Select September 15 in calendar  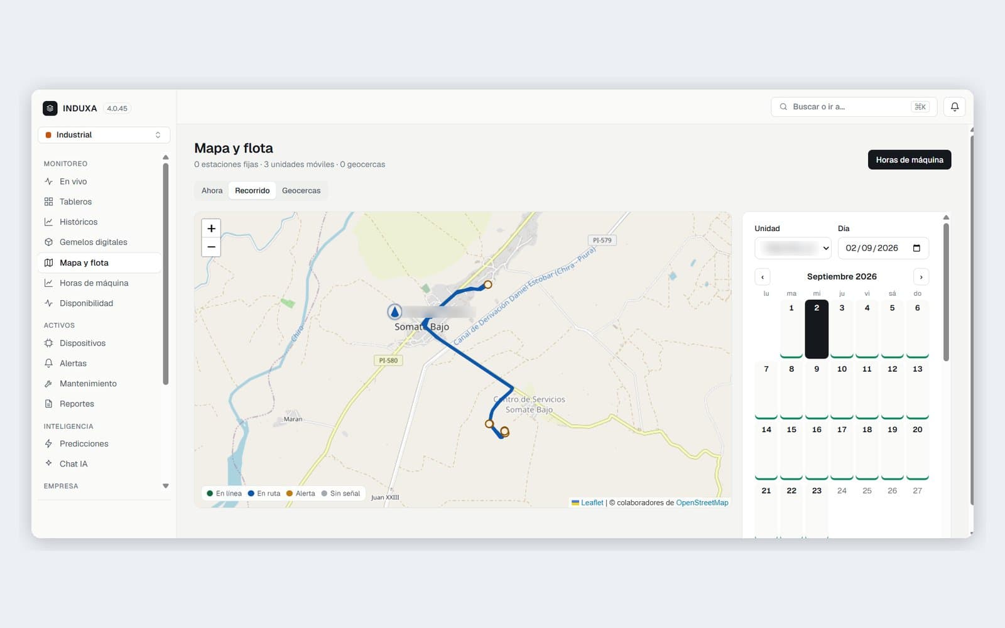point(791,451)
